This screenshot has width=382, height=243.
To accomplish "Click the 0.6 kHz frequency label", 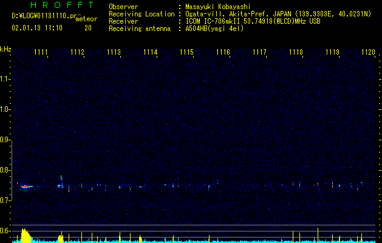I will point(5,231).
